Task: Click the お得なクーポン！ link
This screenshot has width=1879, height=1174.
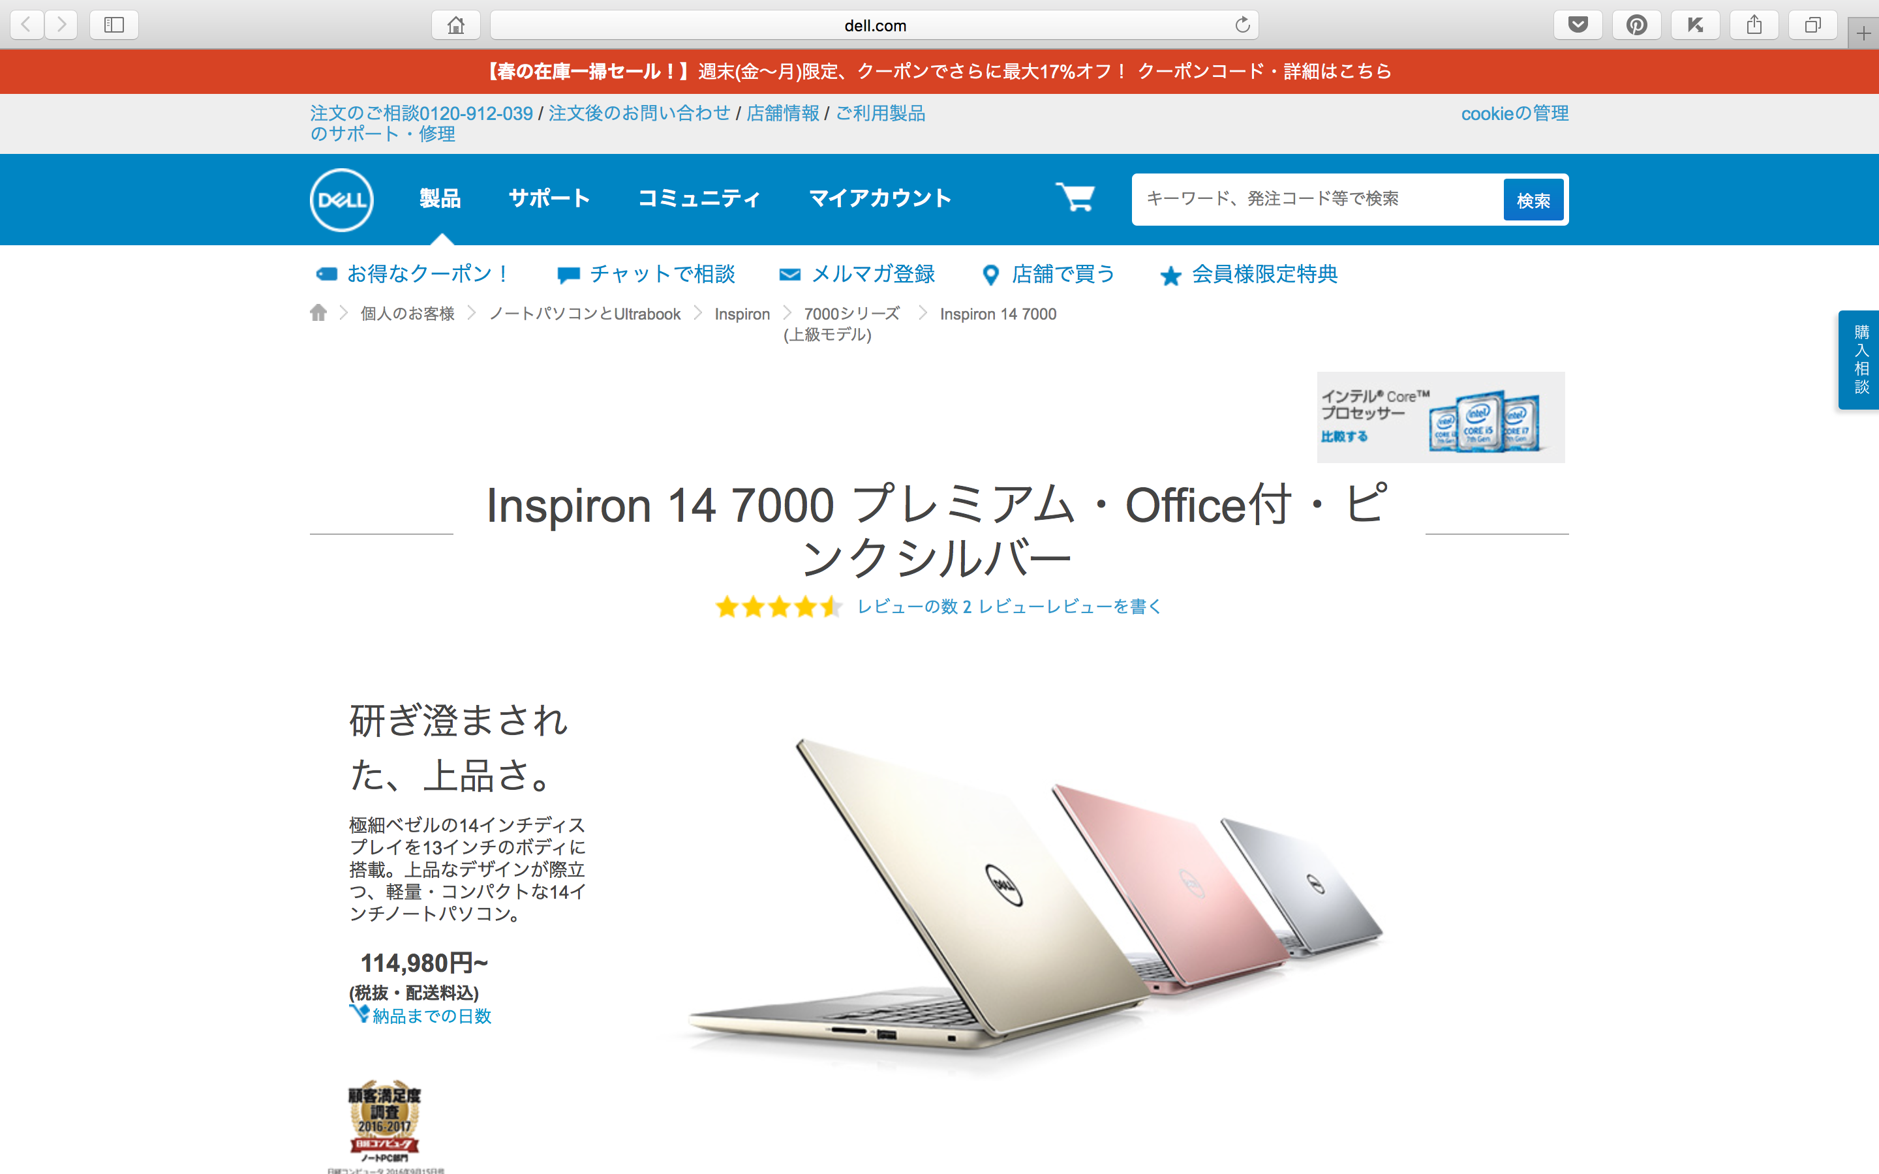Action: tap(413, 274)
